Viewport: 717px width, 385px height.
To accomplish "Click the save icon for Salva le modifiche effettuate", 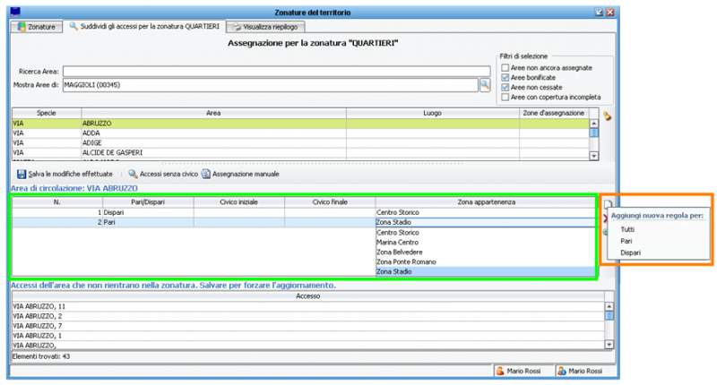I will pos(22,174).
